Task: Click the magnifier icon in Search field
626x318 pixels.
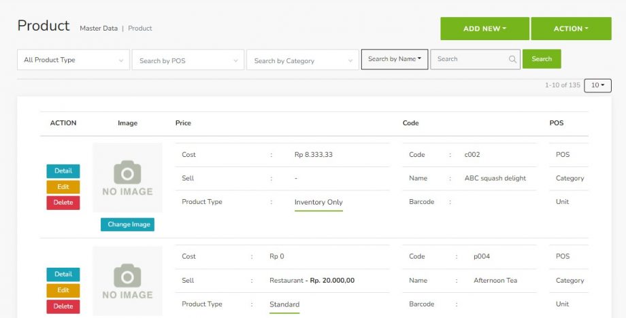Action: click(x=512, y=59)
